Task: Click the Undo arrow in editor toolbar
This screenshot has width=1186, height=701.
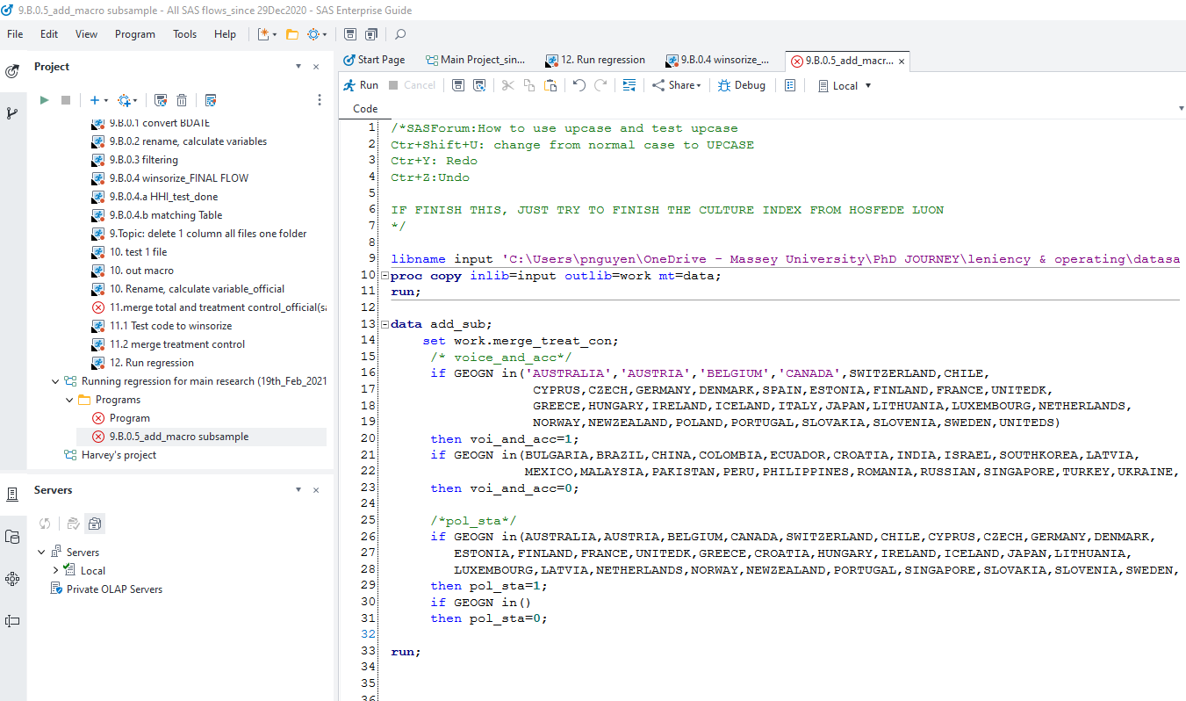Action: coord(579,85)
